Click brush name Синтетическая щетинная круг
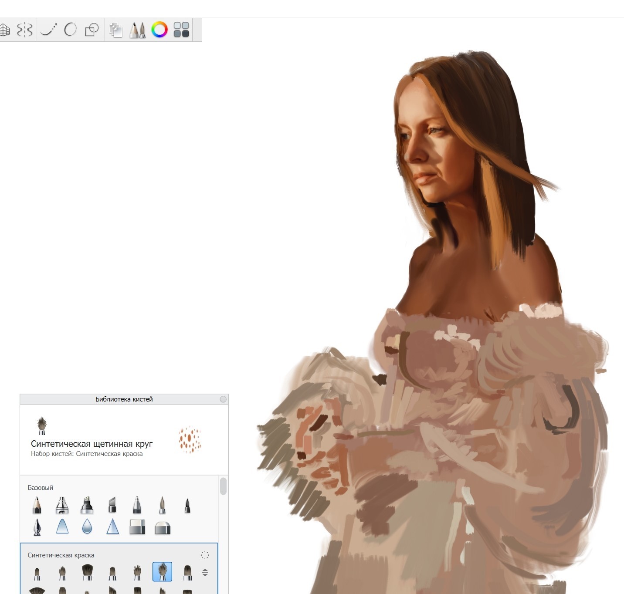Image resolution: width=624 pixels, height=594 pixels. click(92, 444)
